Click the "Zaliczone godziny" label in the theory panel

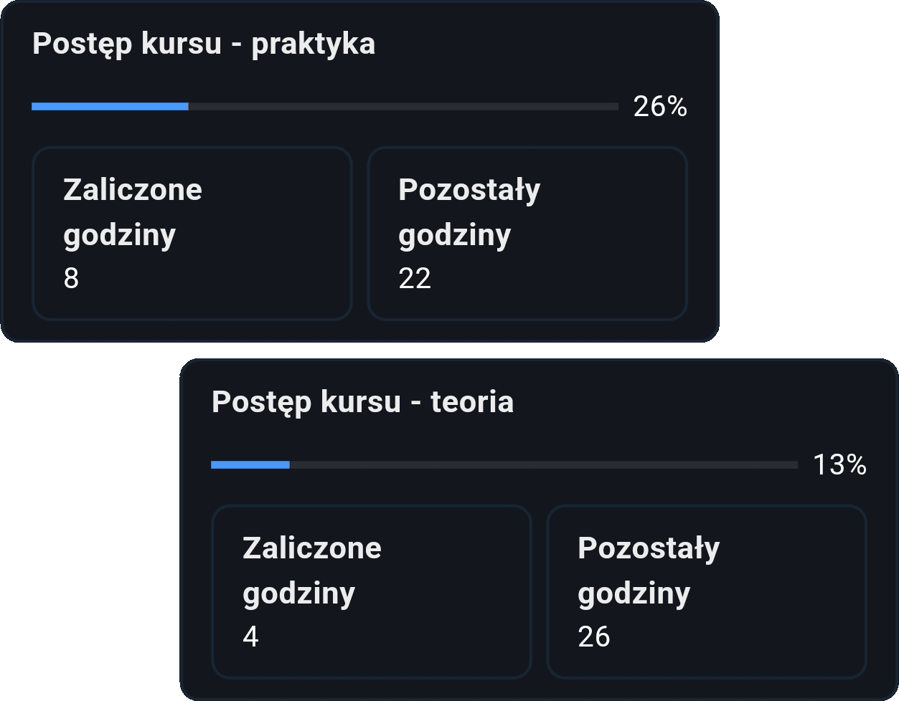pyautogui.click(x=312, y=571)
